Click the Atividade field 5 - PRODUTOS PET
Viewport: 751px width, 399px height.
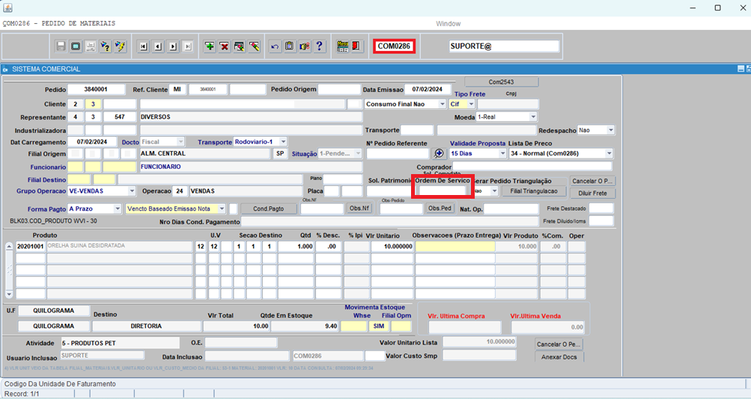[120, 343]
